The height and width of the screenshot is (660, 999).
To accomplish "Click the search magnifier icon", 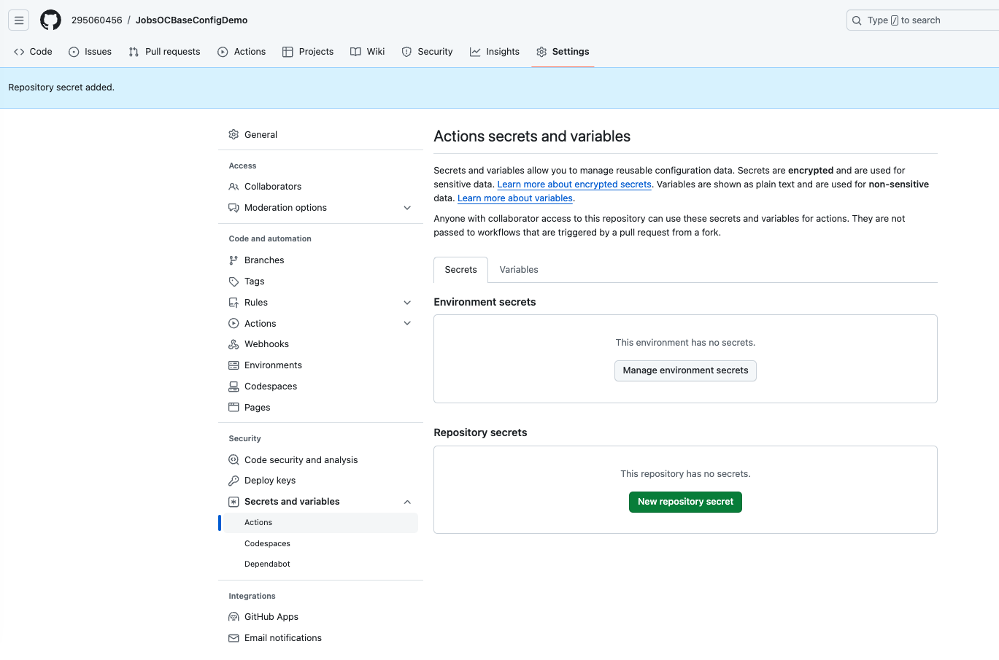I will (857, 20).
